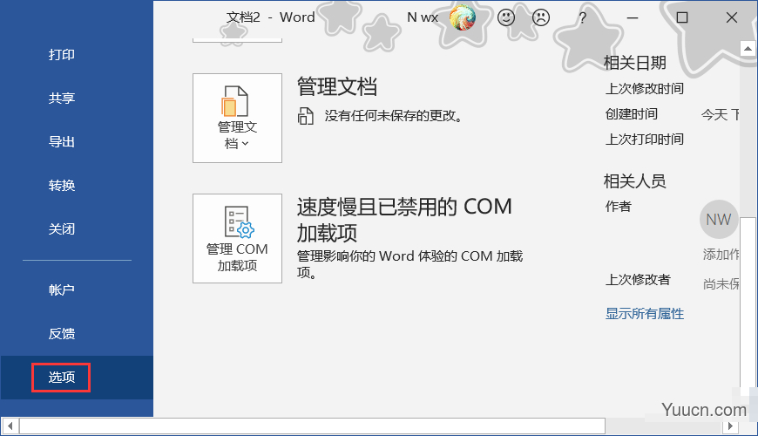The image size is (758, 436).
Task: Send a smile feedback icon
Action: tap(506, 18)
